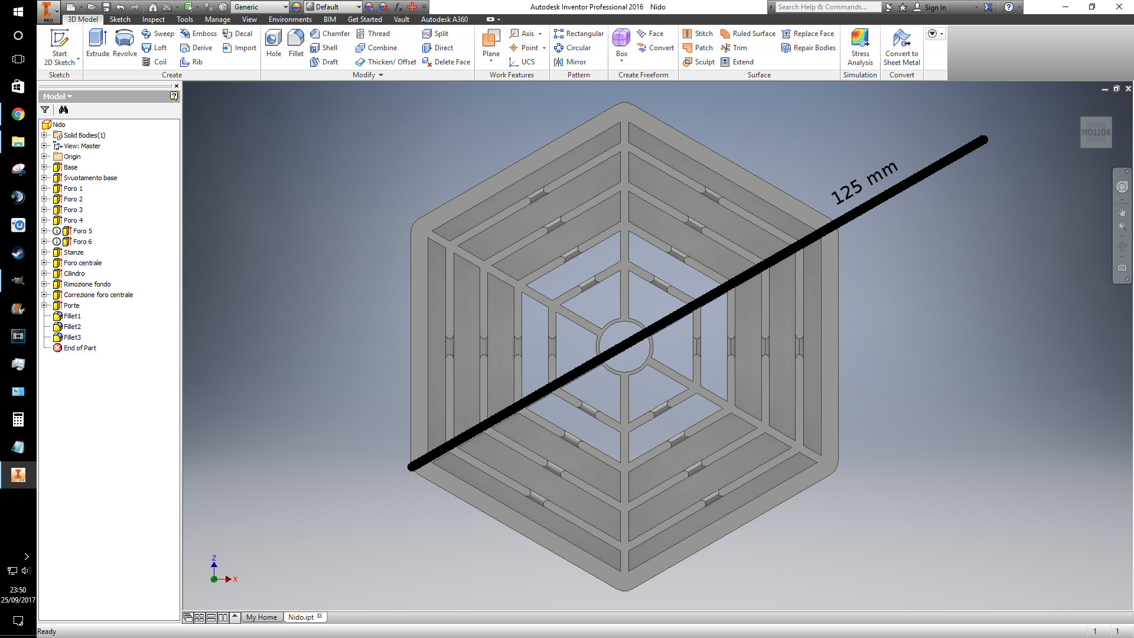
Task: Open the browser find binoculars icon
Action: tap(63, 110)
